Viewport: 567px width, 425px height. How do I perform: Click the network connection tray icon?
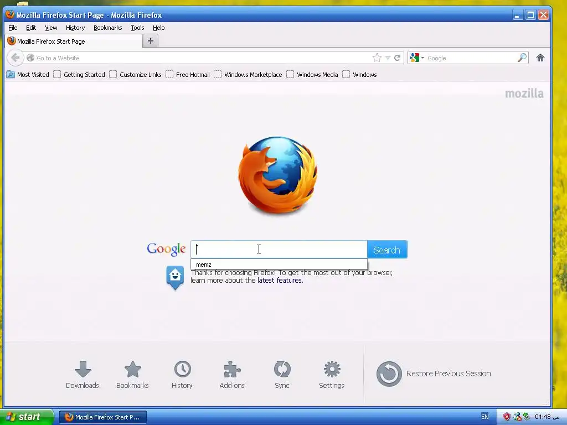(x=517, y=417)
